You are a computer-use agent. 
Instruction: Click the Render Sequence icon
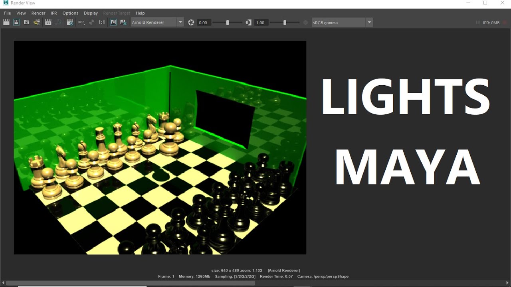37,22
